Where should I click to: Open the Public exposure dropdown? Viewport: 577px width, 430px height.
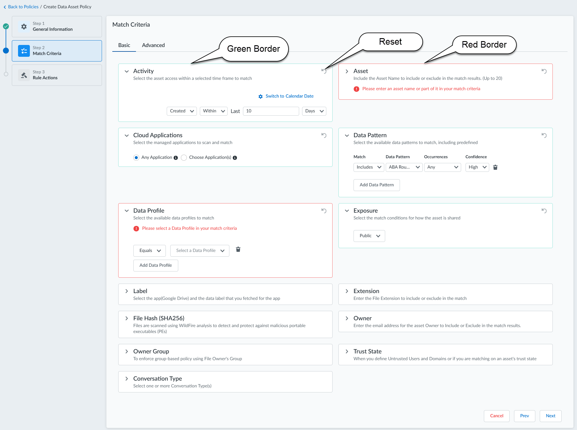click(369, 236)
